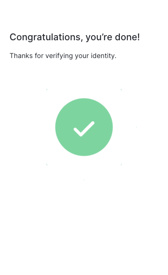Select the word "Congratulations," in the heading
The image size is (168, 275).
click(46, 38)
